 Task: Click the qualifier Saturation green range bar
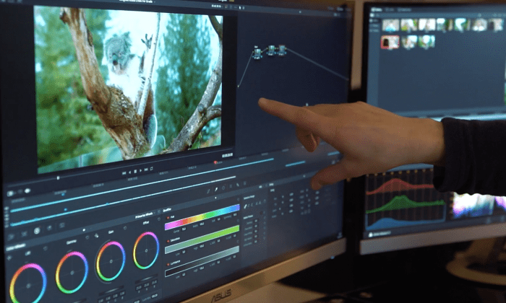[202, 240]
